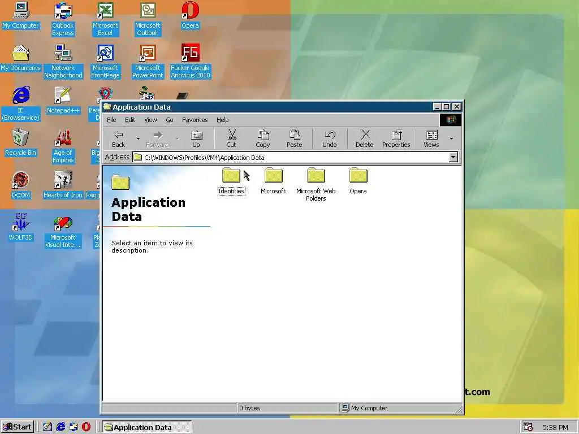Select Outlook Express desktop icon
The image size is (579, 434).
tap(63, 19)
